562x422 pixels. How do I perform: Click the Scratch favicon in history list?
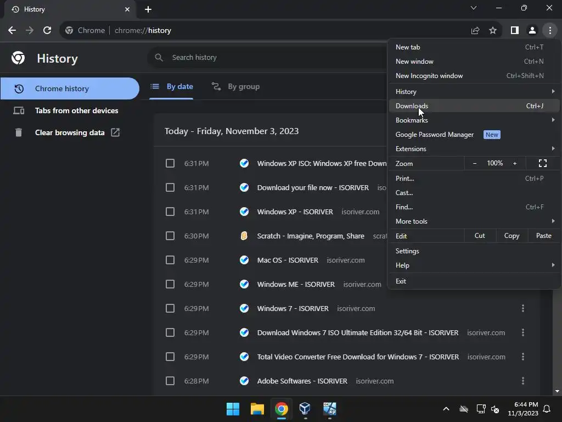click(x=244, y=236)
